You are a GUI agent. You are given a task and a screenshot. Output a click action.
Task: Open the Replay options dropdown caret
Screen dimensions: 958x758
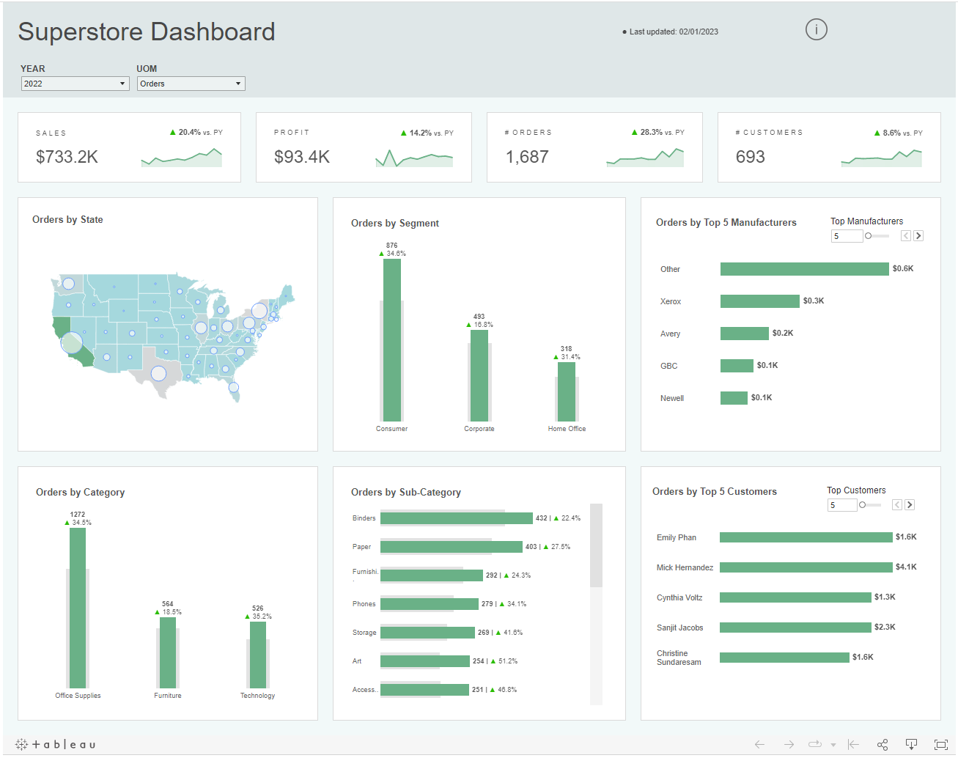coord(833,745)
